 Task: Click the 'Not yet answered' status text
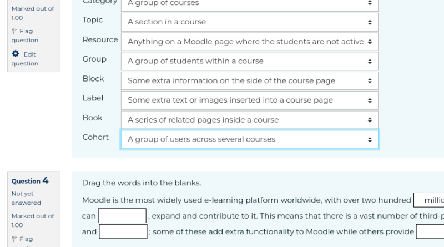tap(26, 198)
